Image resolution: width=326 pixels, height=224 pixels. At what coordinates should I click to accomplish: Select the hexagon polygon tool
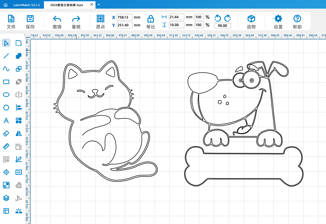click(x=6, y=107)
